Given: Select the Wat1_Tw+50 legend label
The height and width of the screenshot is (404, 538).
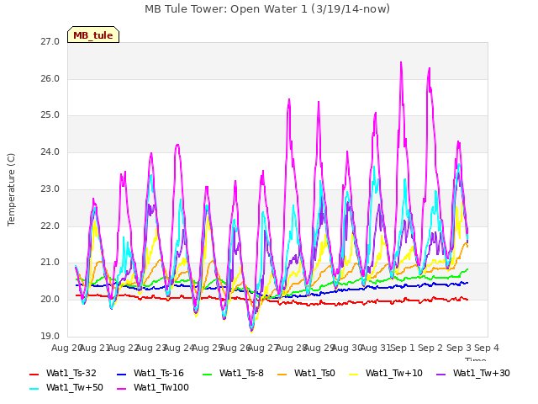Looking at the screenshot, I should (75, 387).
